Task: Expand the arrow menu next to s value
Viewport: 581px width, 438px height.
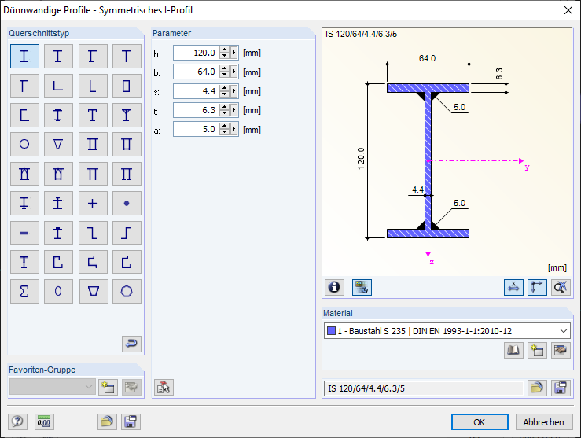Action: 234,90
